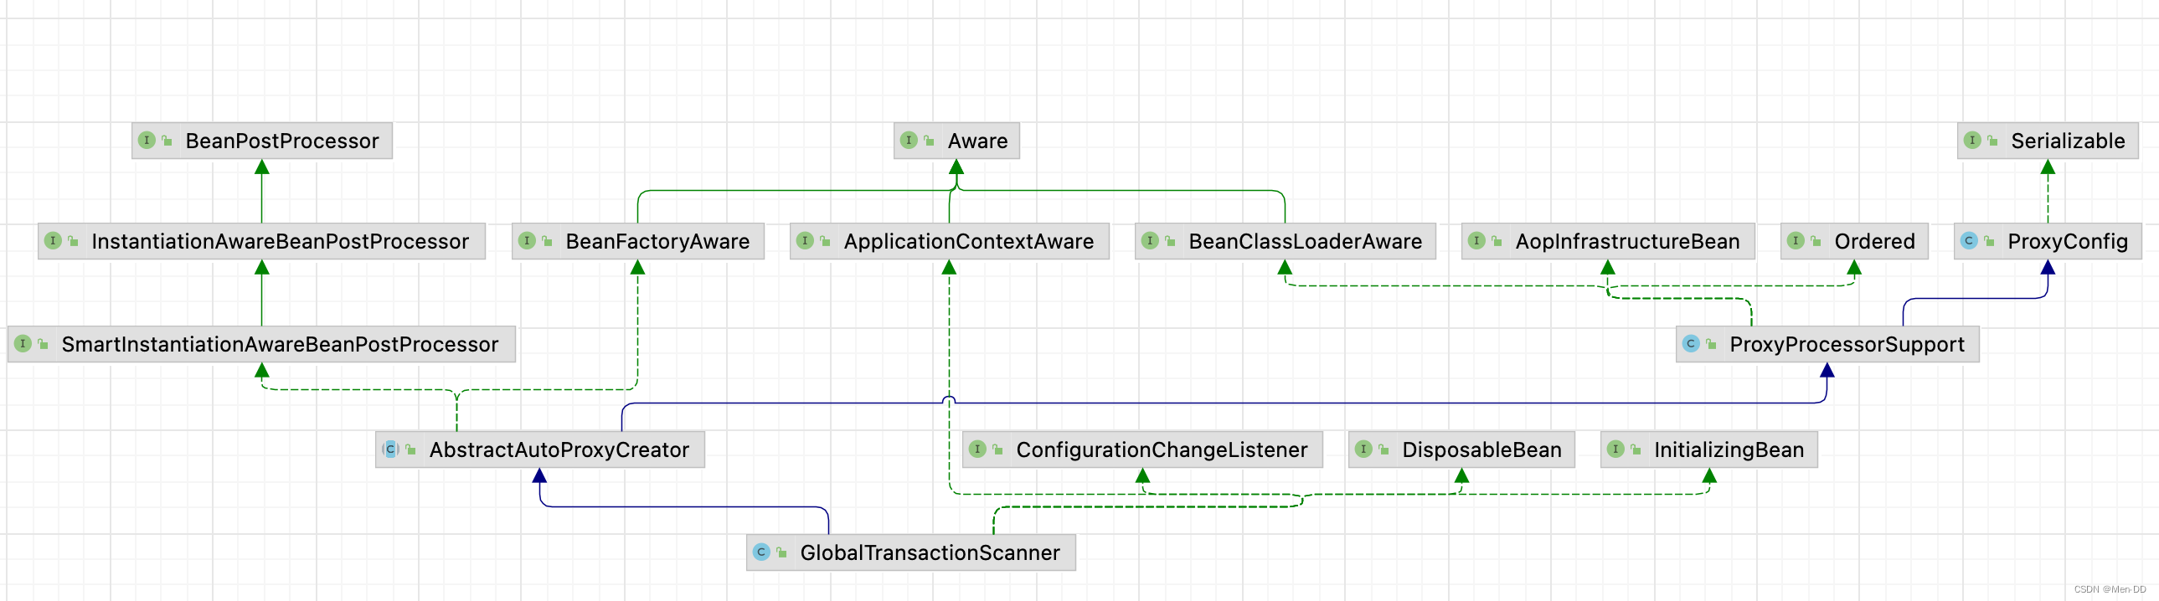
Task: Click the interface icon of AopInfrastructureBean
Action: [x=1476, y=240]
